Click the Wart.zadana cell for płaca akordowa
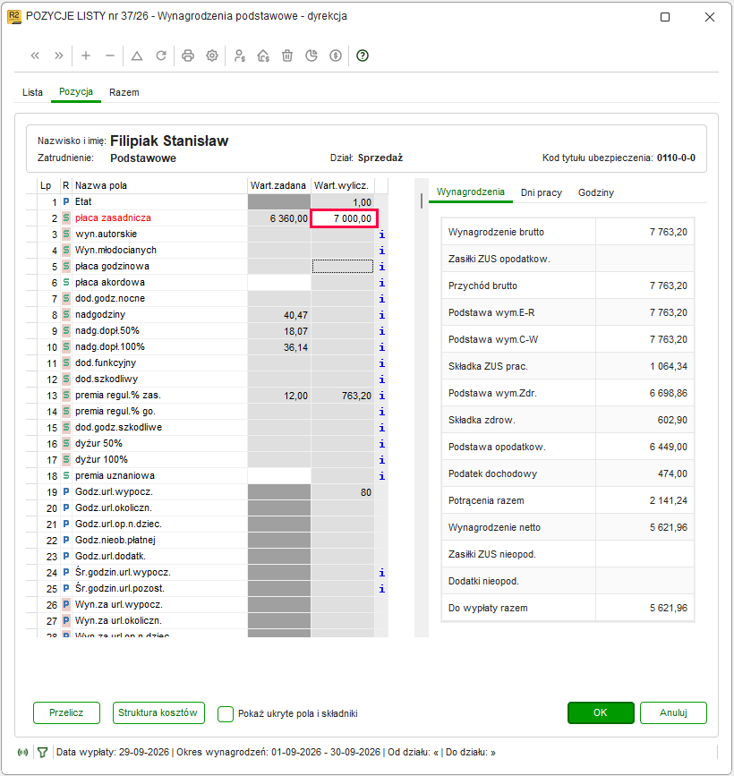 click(x=279, y=283)
